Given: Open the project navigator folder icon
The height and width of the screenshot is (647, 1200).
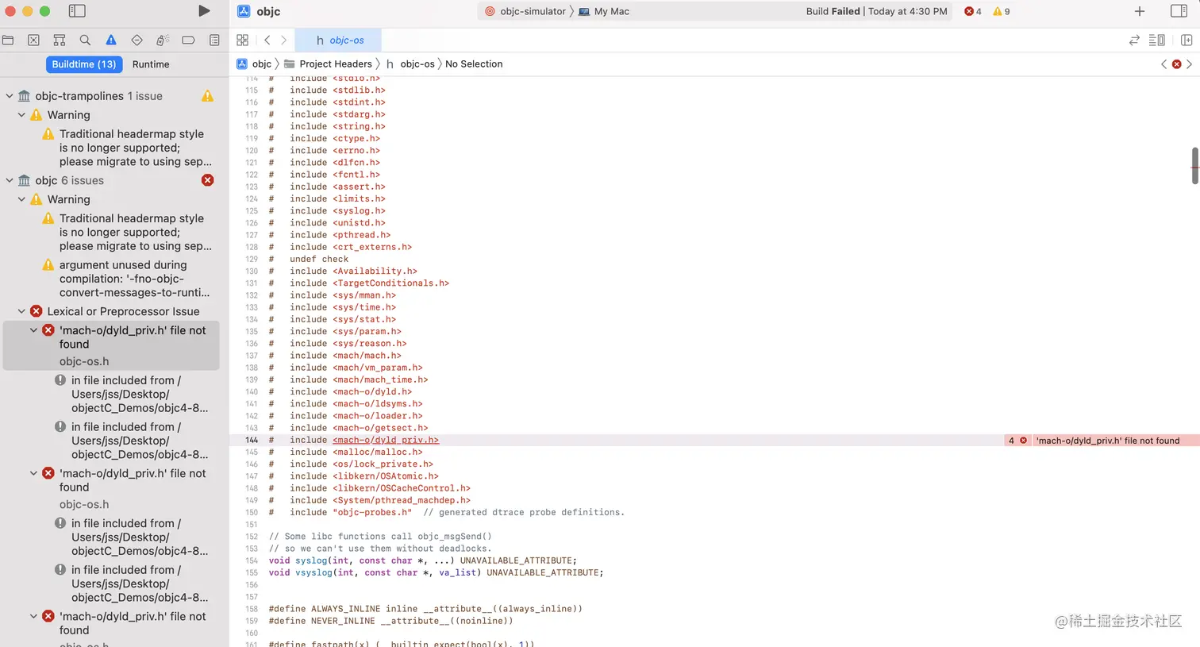Looking at the screenshot, I should click(x=8, y=40).
